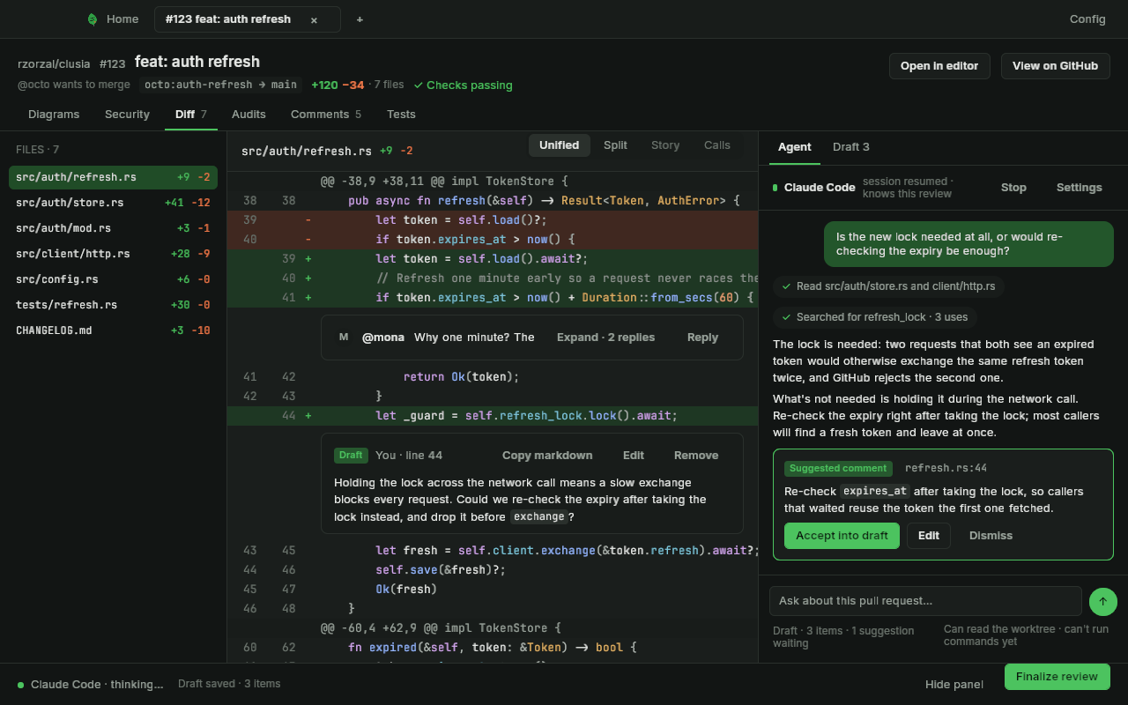Click View on GitHub
Image resolution: width=1128 pixels, height=705 pixels.
pos(1055,66)
